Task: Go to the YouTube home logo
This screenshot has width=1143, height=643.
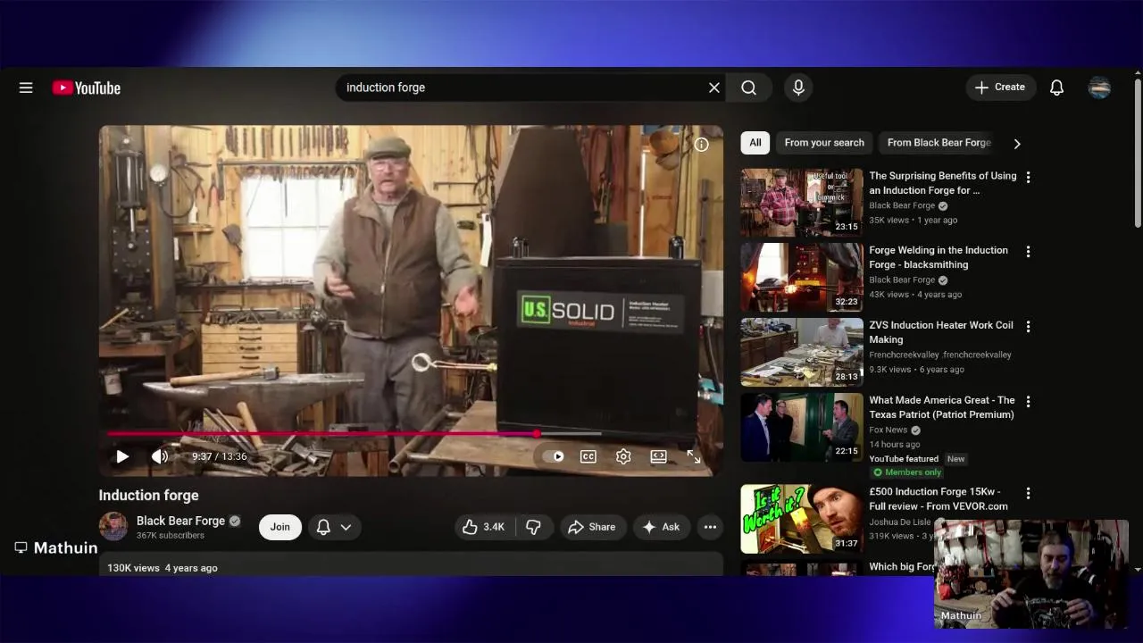Action: click(x=87, y=88)
